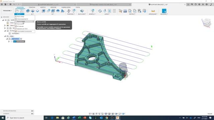Switch to the ISPEZIONE tab
The image size is (214, 120).
click(53, 7)
